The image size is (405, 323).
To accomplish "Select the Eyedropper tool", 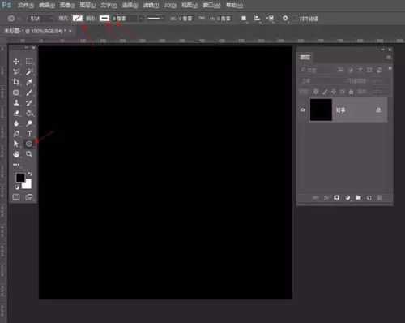I will coord(29,82).
